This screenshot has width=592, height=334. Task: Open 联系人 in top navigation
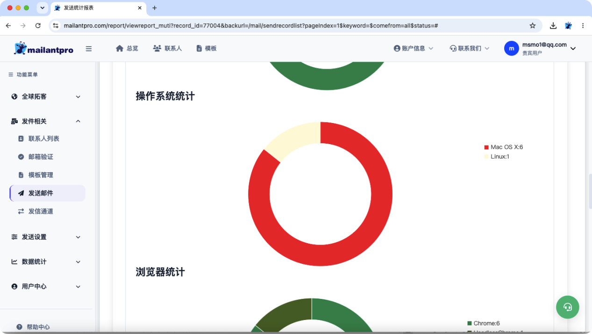(167, 48)
